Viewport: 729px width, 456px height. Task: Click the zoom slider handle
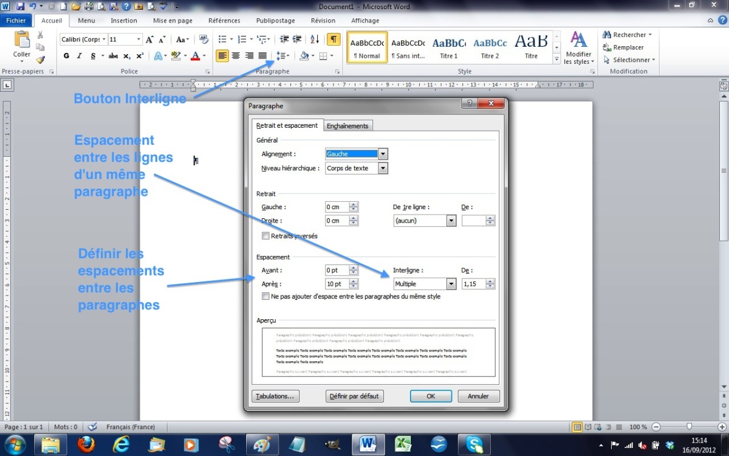click(689, 427)
